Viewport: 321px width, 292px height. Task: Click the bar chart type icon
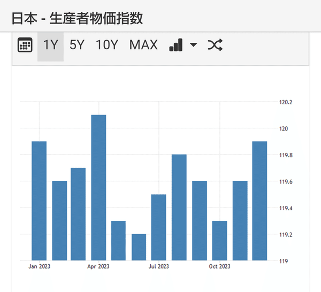(x=176, y=45)
